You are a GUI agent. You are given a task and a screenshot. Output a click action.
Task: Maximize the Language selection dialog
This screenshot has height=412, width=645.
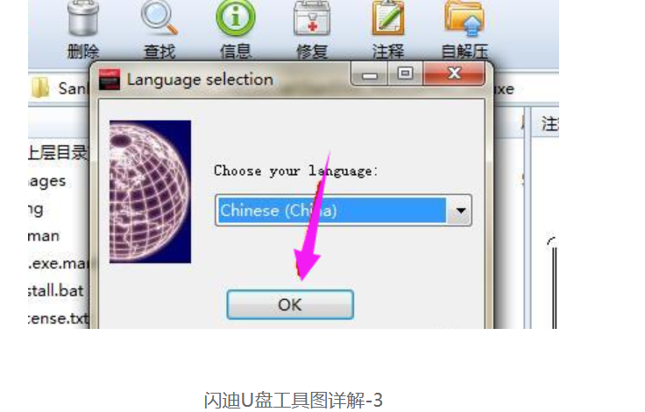point(405,74)
